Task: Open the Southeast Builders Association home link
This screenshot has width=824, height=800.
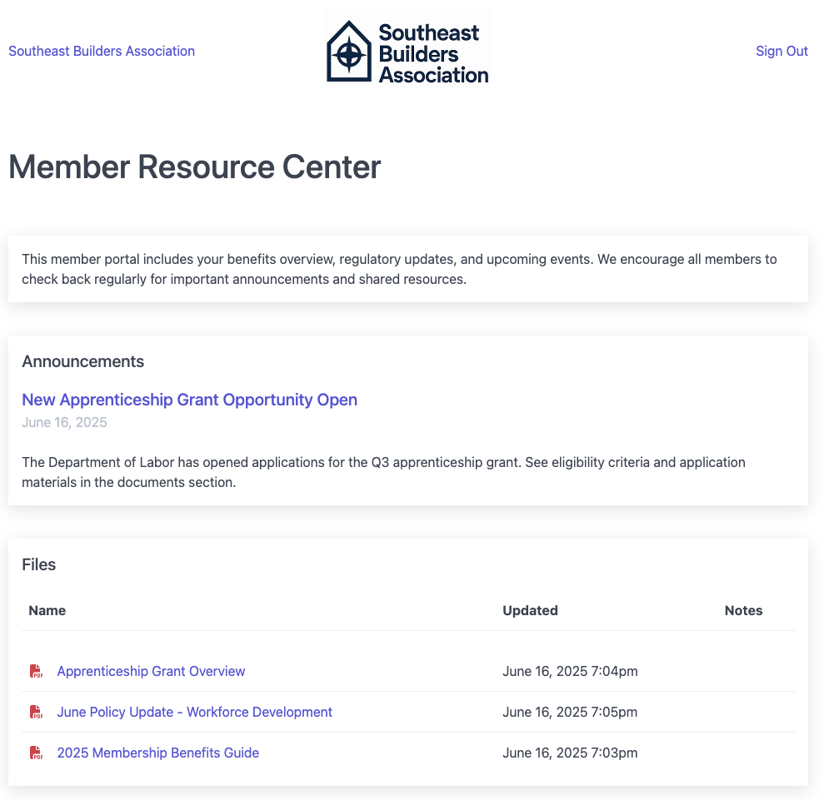Action: point(102,51)
